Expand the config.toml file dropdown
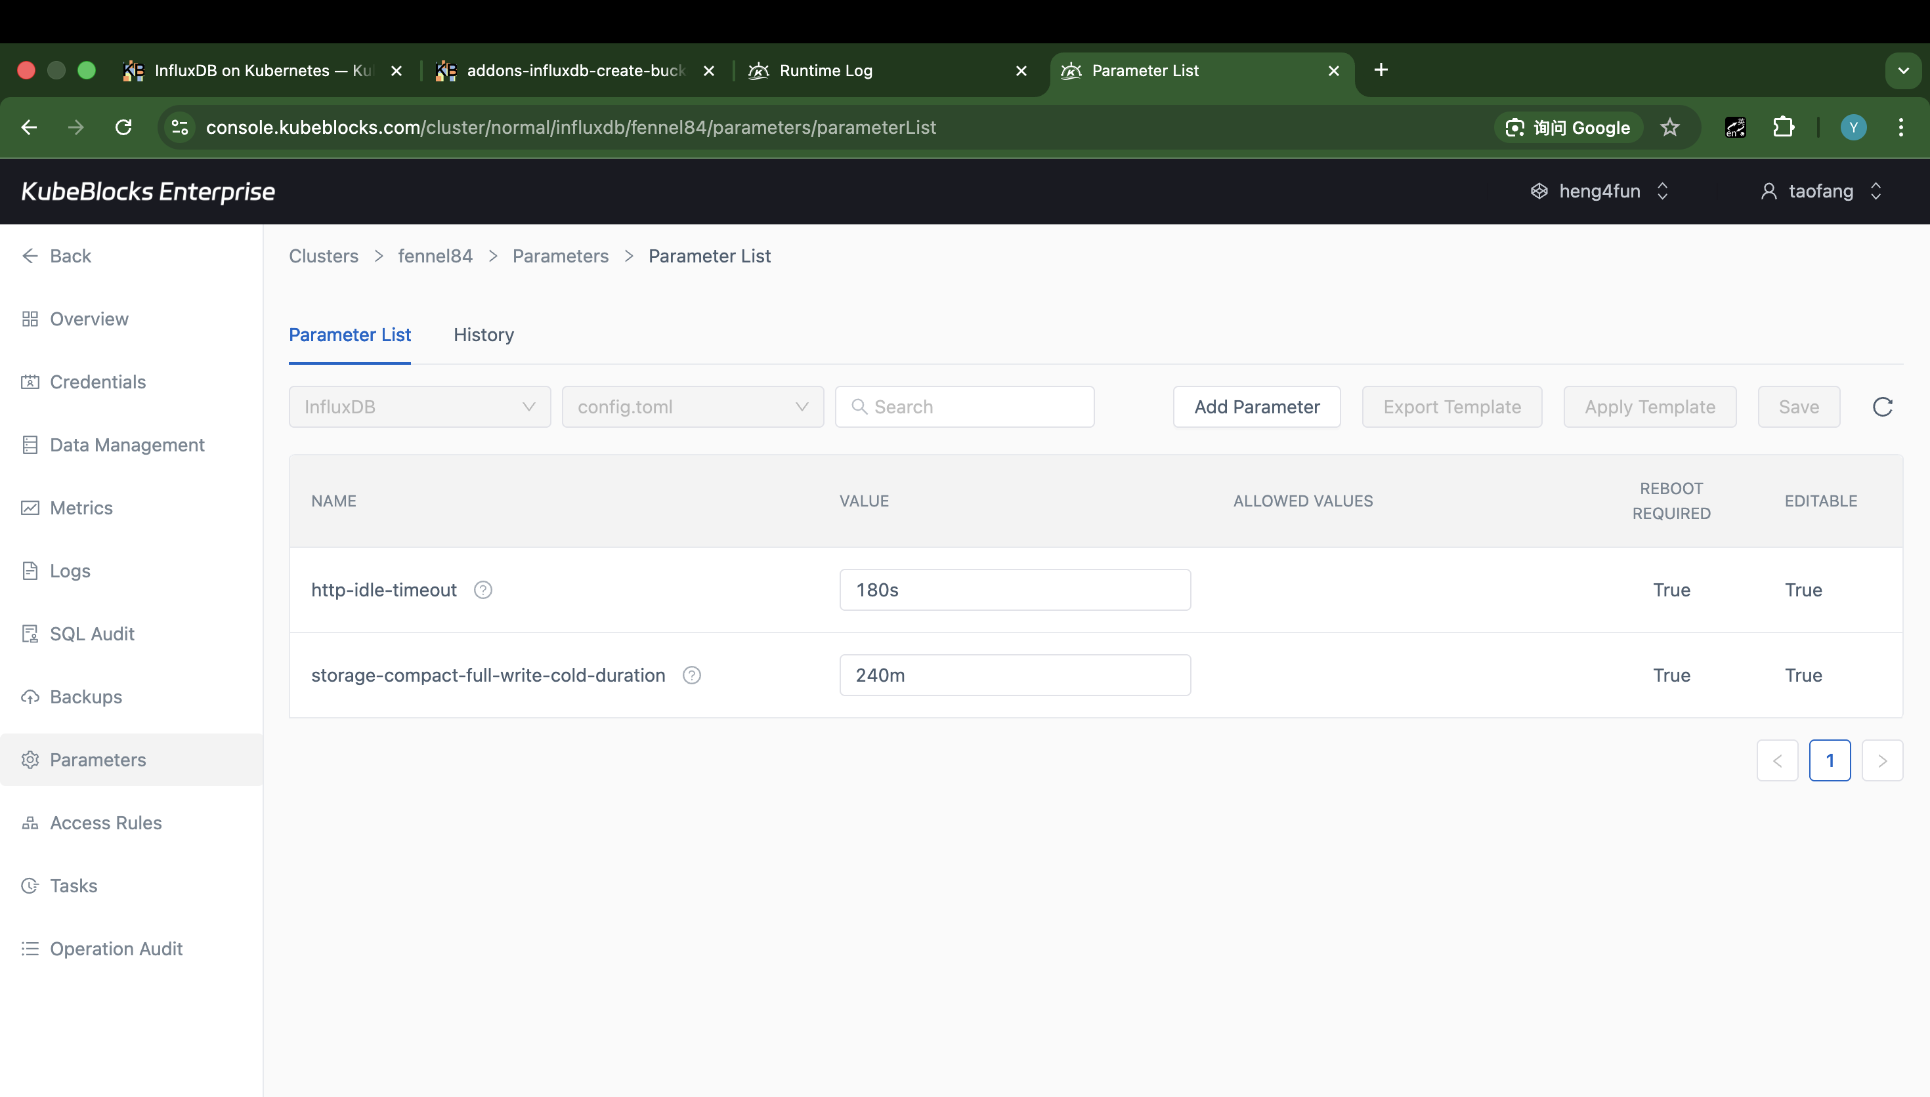The image size is (1930, 1097). point(693,407)
